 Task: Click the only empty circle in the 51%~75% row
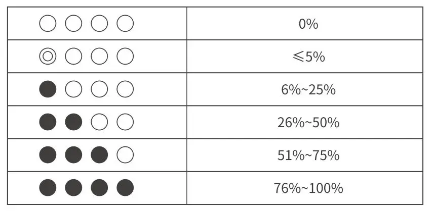pos(125,155)
